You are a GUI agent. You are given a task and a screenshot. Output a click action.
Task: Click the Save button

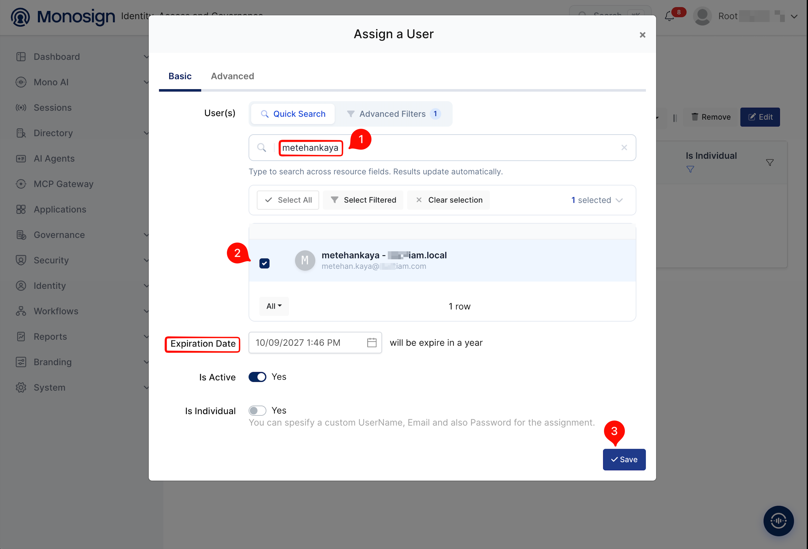tap(624, 460)
